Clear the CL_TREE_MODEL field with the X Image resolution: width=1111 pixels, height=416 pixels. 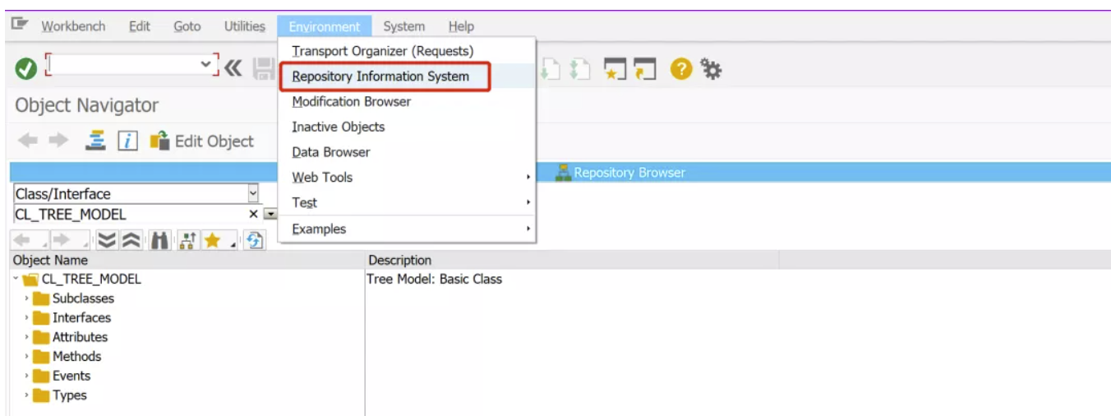click(x=254, y=215)
